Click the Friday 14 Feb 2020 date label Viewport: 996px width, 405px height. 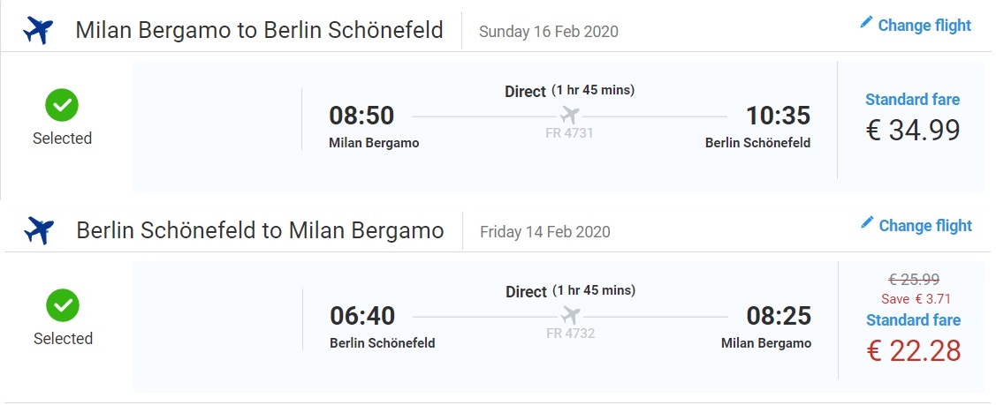[x=545, y=231]
